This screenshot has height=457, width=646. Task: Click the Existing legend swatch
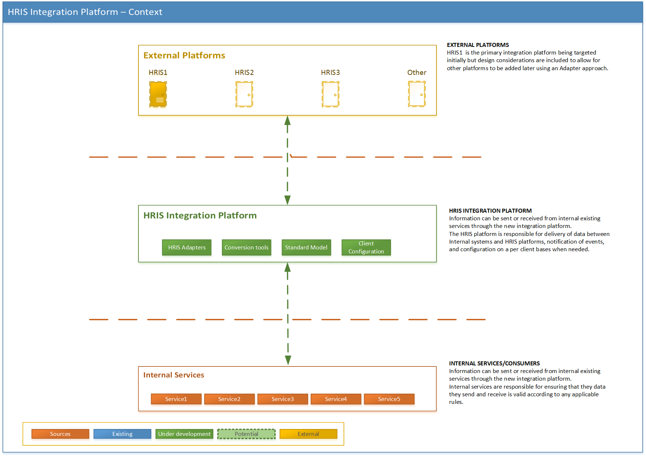coord(122,434)
